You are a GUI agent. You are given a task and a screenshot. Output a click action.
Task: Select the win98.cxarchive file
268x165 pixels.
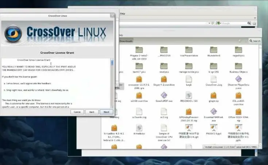click(139, 97)
